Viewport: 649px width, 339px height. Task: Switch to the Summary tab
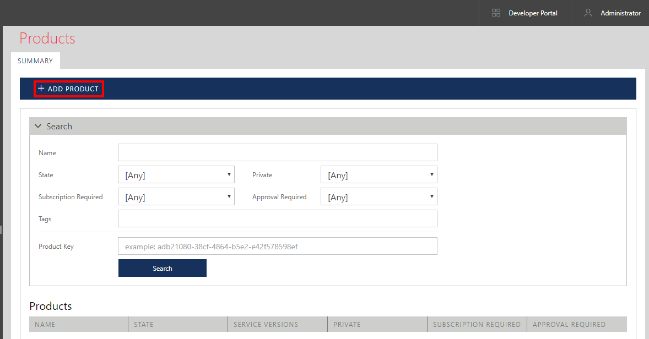35,61
